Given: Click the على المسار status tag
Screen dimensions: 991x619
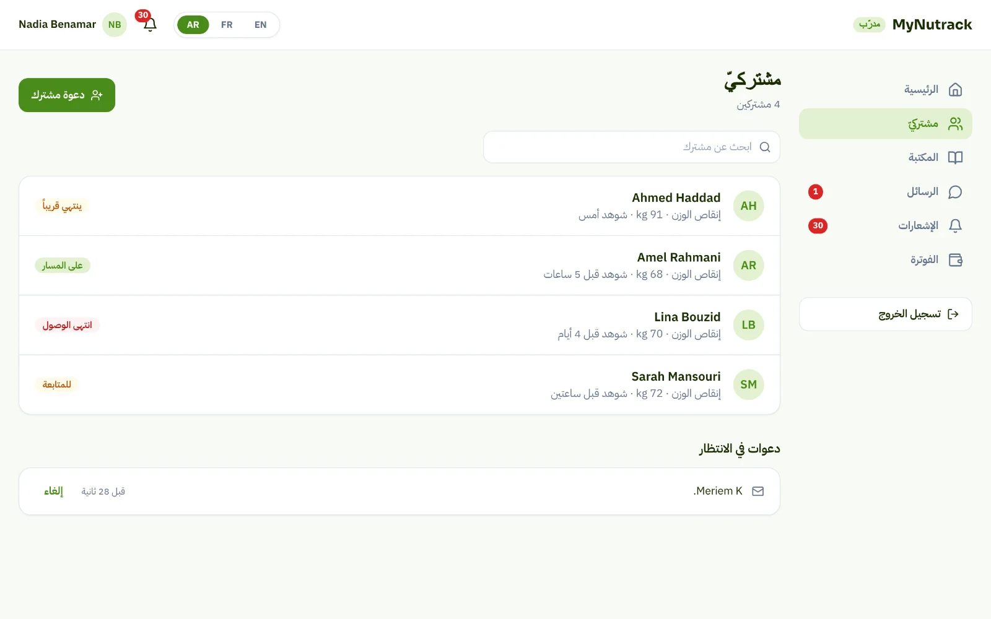Looking at the screenshot, I should tap(63, 266).
